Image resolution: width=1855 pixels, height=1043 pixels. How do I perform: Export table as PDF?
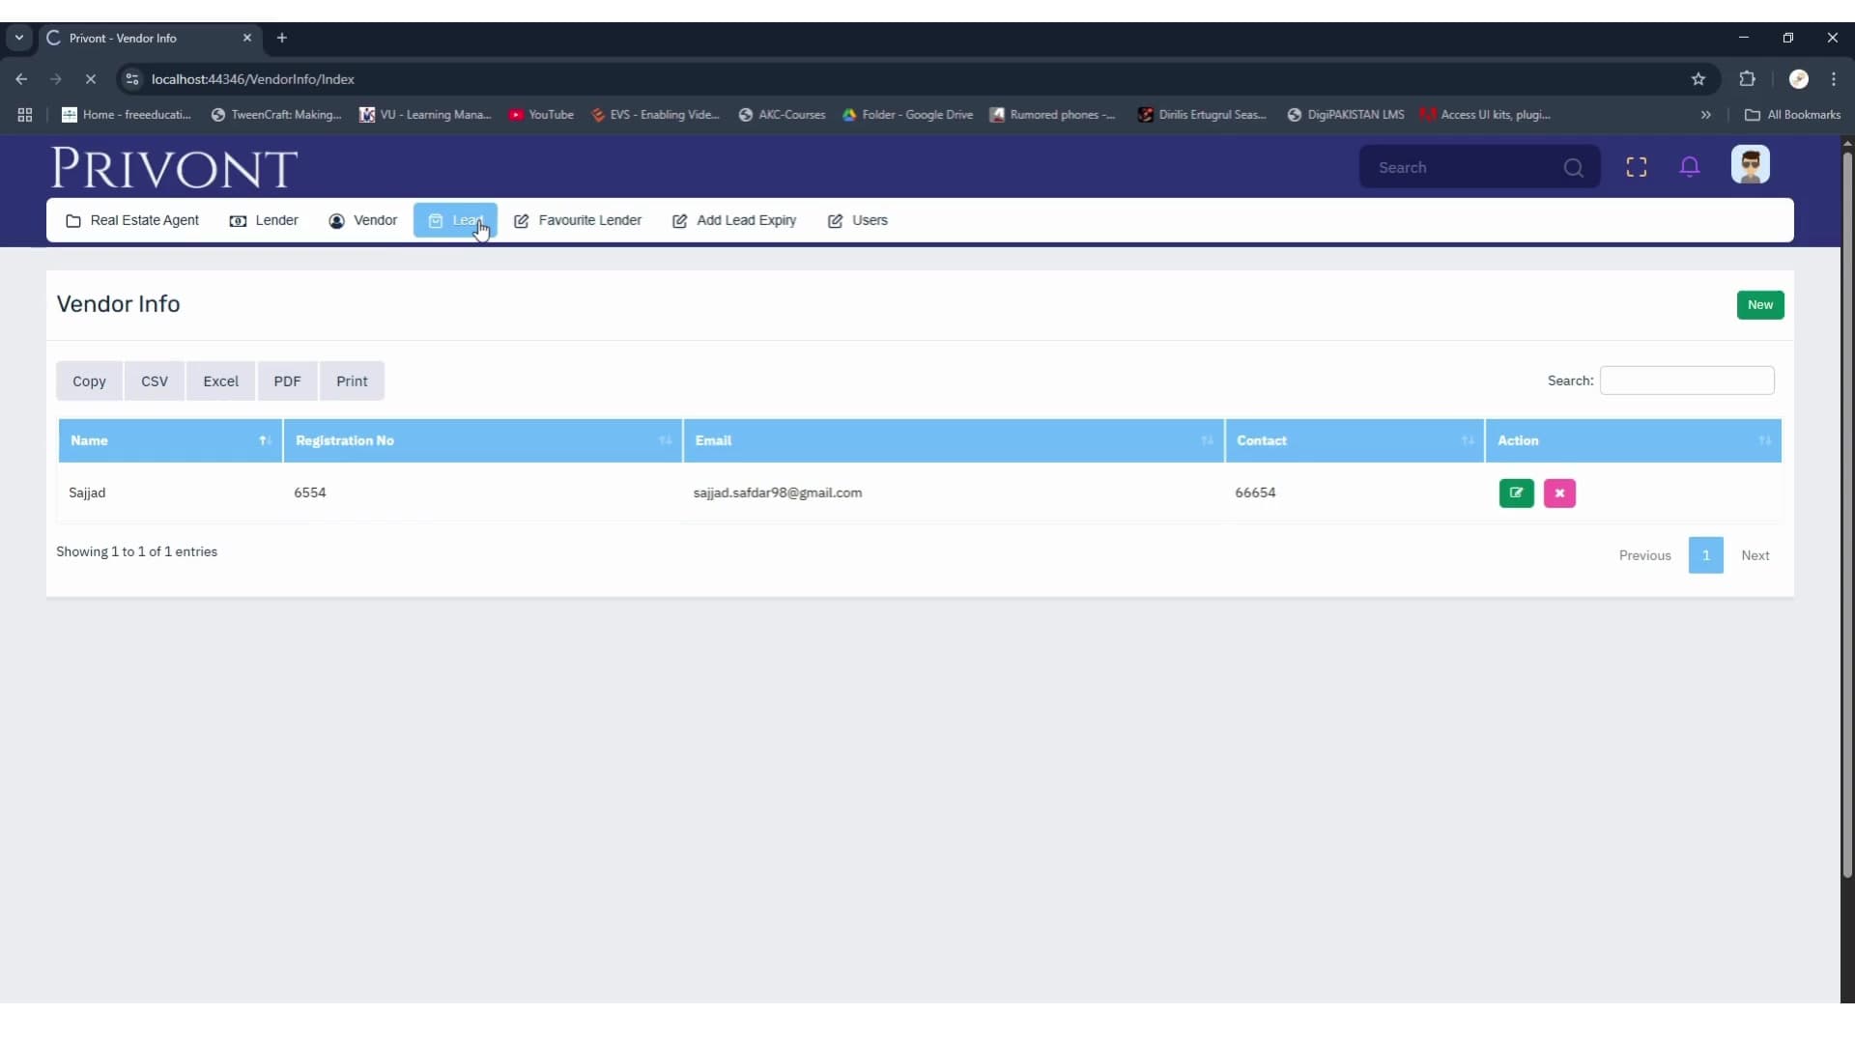(287, 381)
